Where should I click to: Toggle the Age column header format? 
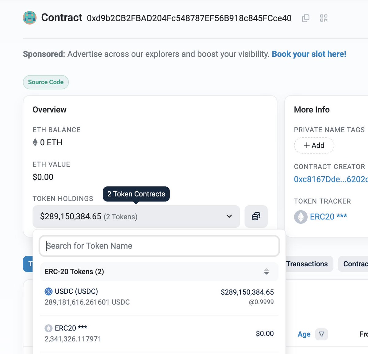(x=304, y=334)
